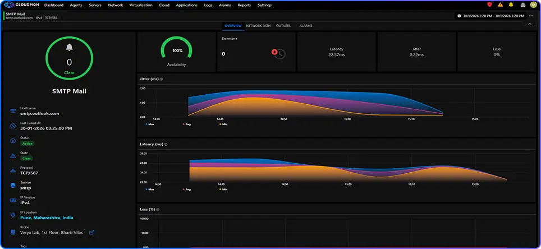Click the IP Version icon

(x=13, y=200)
